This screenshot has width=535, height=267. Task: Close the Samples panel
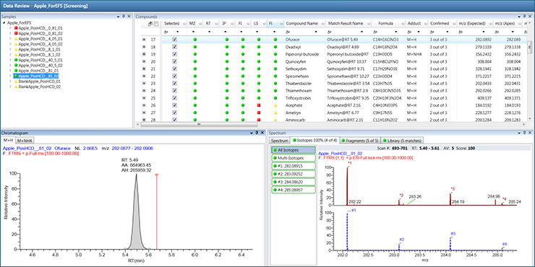tap(129, 17)
